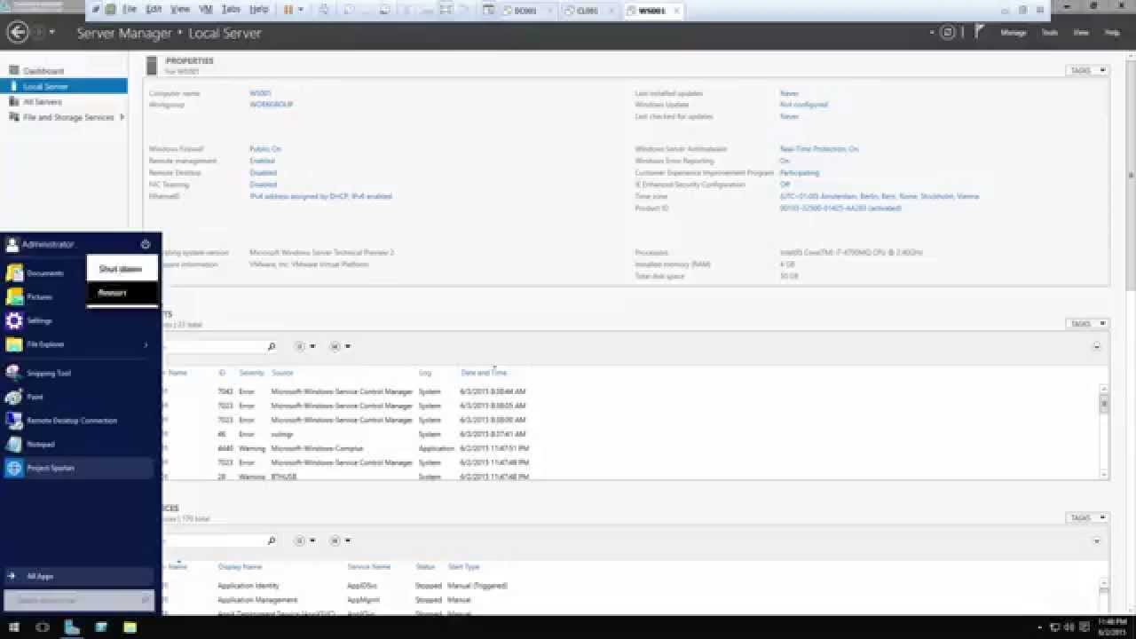Click the Events list vertical scrollbar

(1104, 430)
